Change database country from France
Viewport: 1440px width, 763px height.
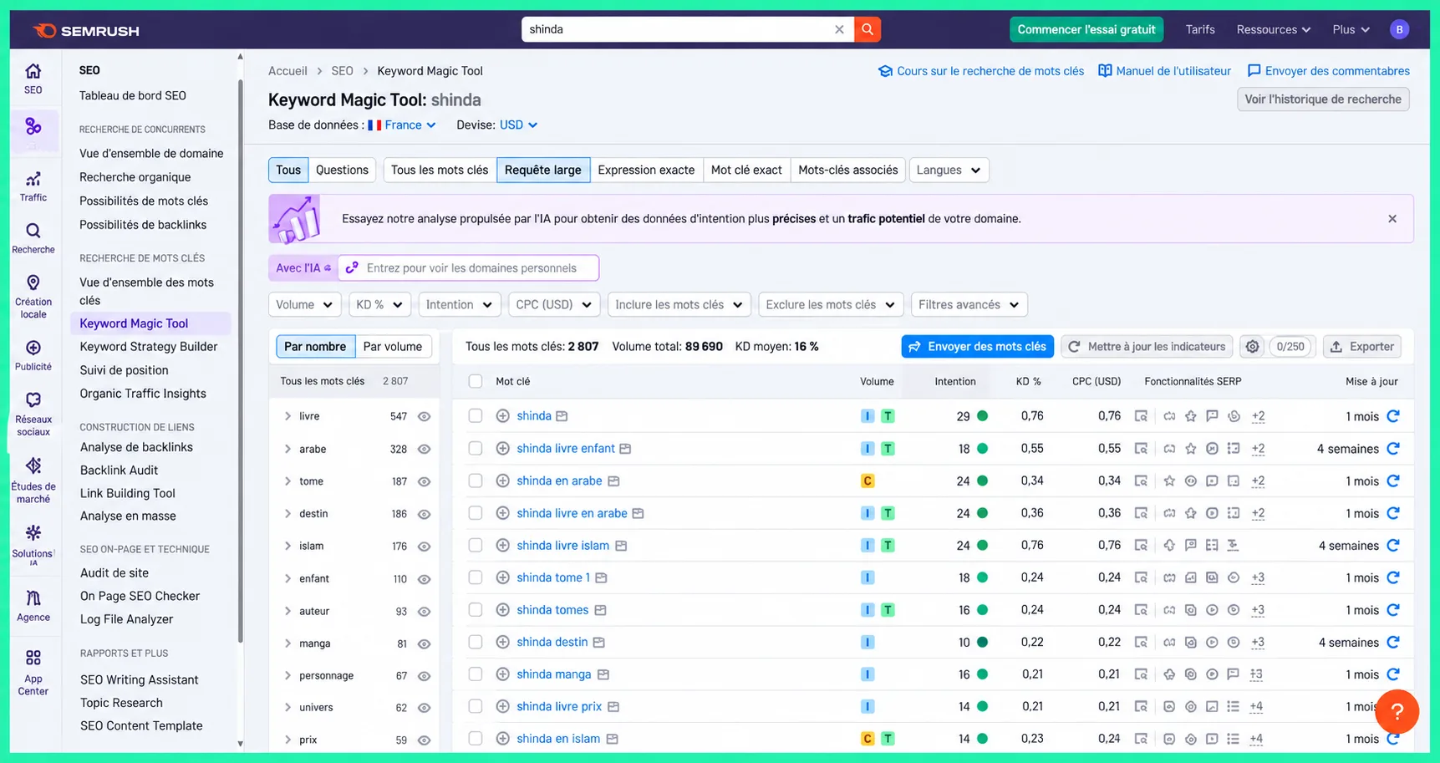pyautogui.click(x=402, y=125)
